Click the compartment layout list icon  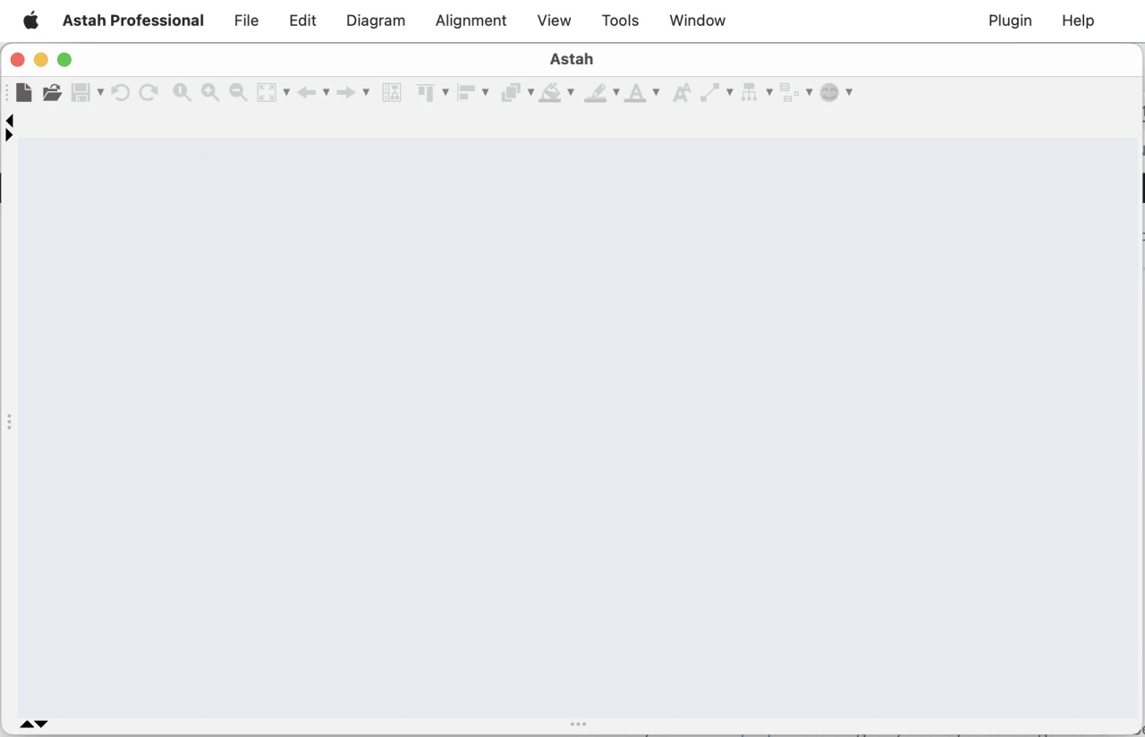(789, 92)
